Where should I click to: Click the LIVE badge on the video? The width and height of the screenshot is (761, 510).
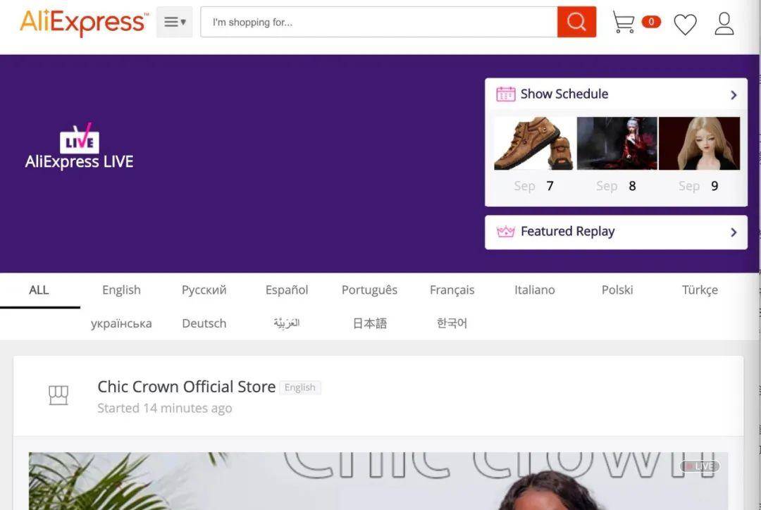click(x=700, y=466)
